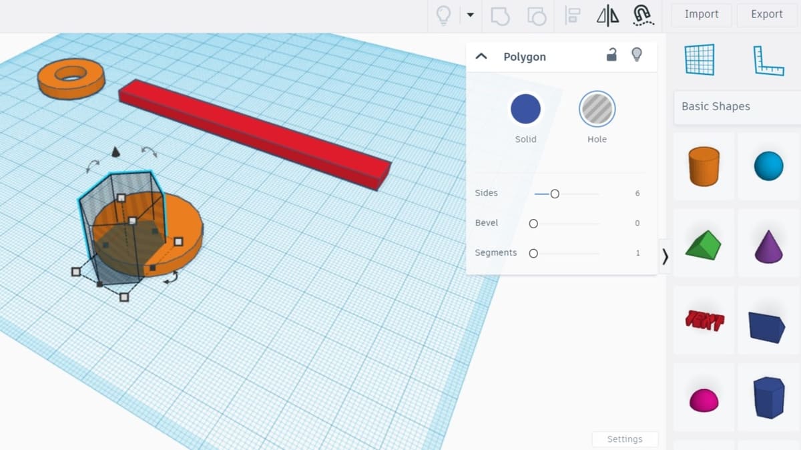
Task: Toggle the hide lightbulb in Polygon panel
Action: 637,55
